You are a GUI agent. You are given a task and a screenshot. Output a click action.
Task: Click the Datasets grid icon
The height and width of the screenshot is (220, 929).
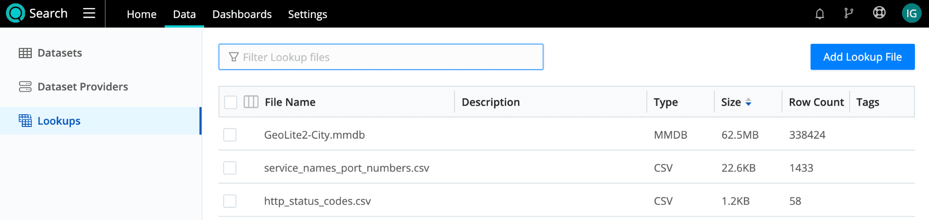(x=25, y=53)
